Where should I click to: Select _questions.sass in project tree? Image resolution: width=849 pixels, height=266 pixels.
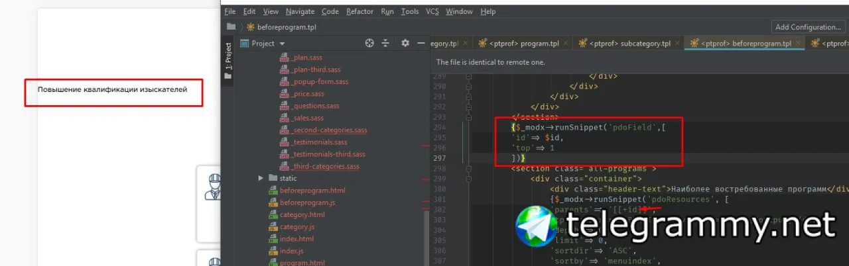[x=314, y=106]
